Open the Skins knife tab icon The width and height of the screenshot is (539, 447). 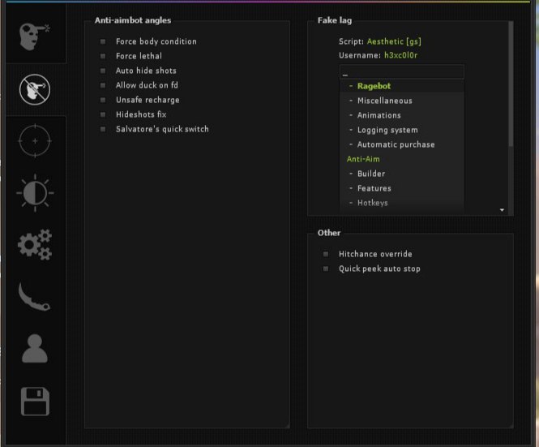(x=34, y=297)
